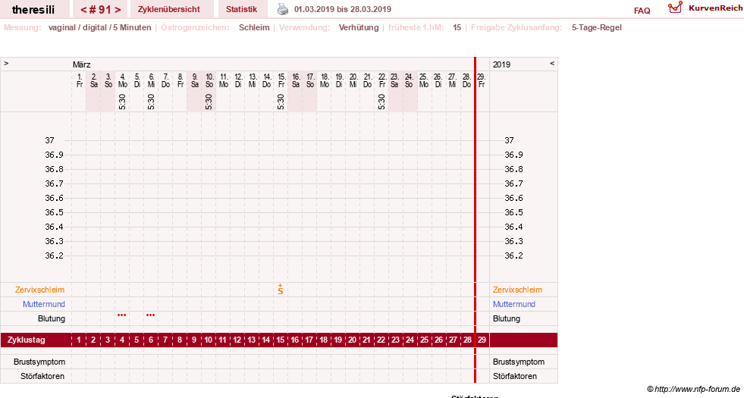Click date header 29. Fr
This screenshot has height=398, width=744.
(482, 80)
